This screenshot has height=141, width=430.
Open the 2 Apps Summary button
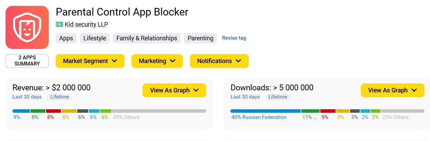(x=27, y=61)
